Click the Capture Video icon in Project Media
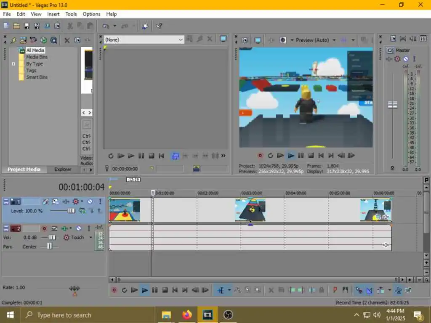 [33, 40]
